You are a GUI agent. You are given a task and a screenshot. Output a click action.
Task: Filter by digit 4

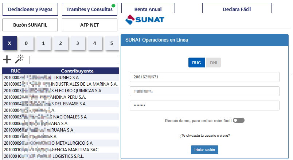click(x=95, y=43)
